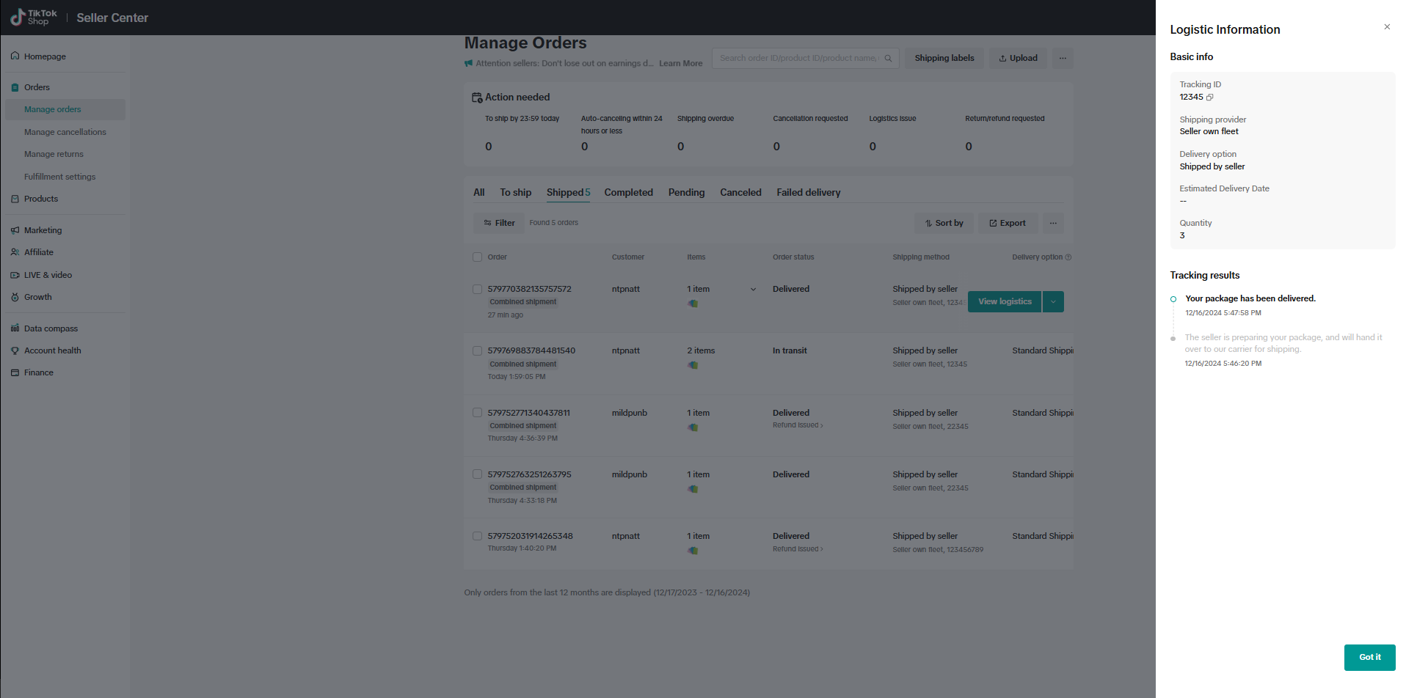1406x698 pixels.
Task: Expand items of first order
Action: coord(753,290)
